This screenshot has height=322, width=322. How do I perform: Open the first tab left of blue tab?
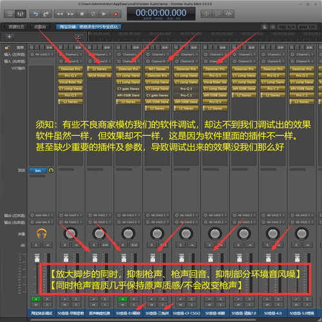coord(40,27)
